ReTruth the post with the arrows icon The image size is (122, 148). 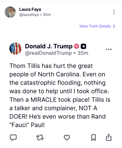[x=40, y=138]
